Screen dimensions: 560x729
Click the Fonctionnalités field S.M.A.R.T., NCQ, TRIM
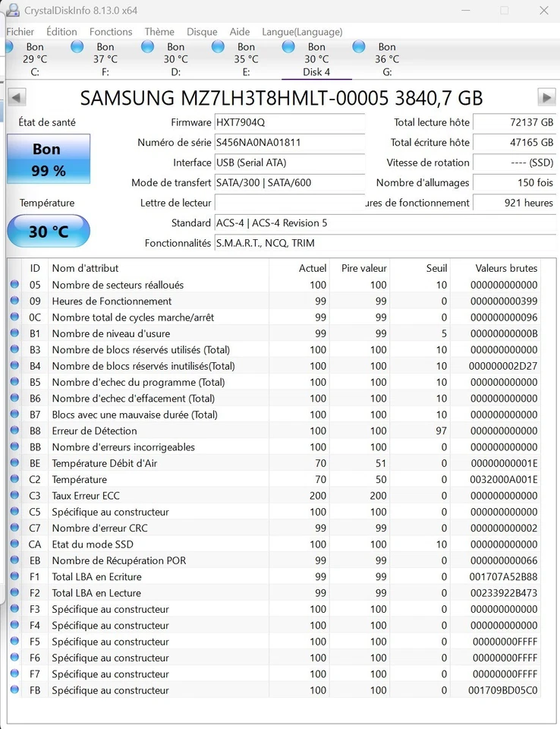pyautogui.click(x=385, y=243)
